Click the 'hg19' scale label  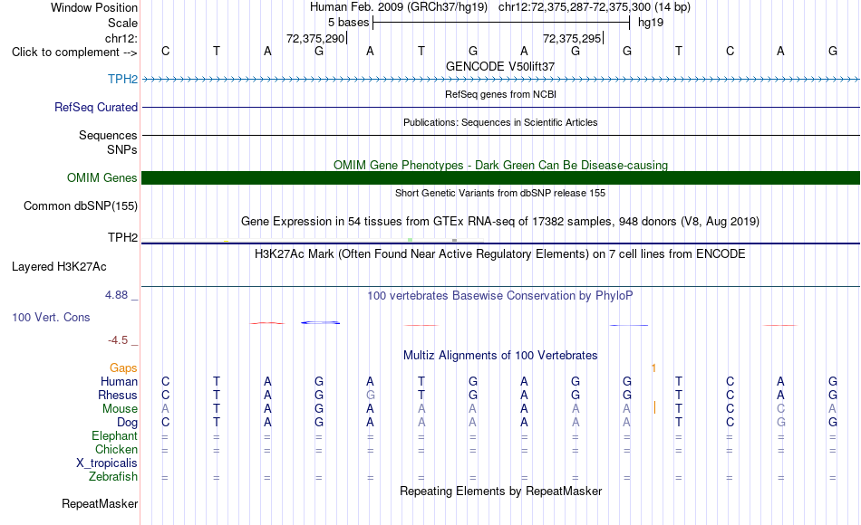[651, 23]
